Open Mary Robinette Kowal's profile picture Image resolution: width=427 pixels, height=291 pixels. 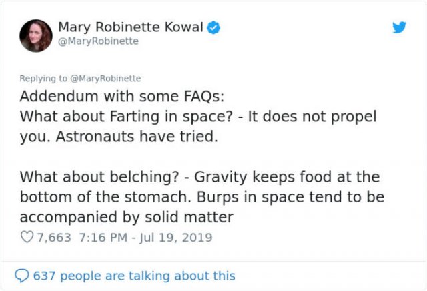(x=36, y=35)
